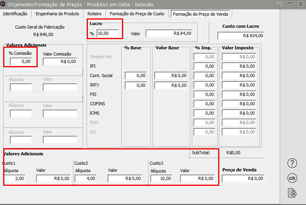This screenshot has height=205, width=306.
Task: Click IRPJ Valor Base field
Action: (x=171, y=85)
